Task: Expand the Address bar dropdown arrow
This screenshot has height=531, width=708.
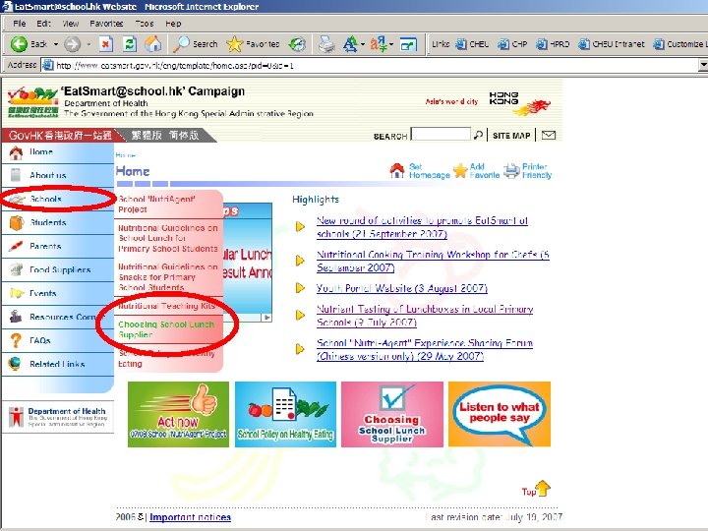Action: click(703, 66)
